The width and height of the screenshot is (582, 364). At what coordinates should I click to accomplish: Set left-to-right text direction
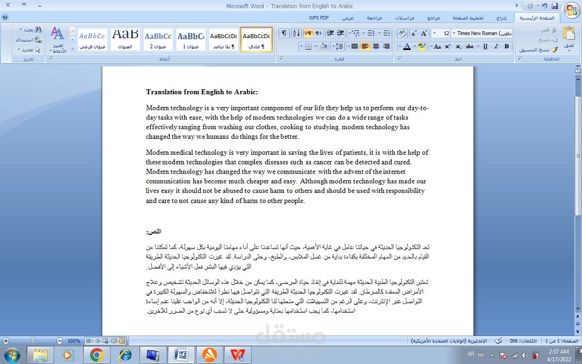(x=308, y=34)
